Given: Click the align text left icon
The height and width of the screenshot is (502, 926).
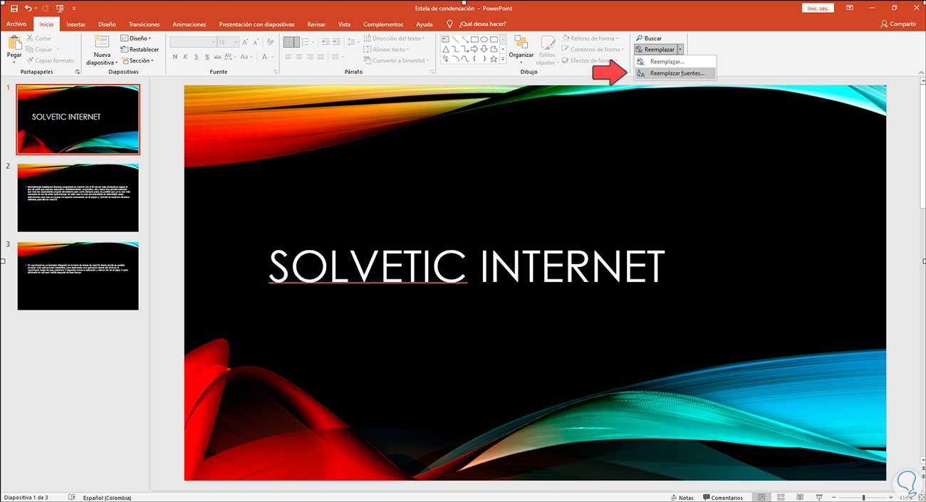Looking at the screenshot, I should click(288, 57).
